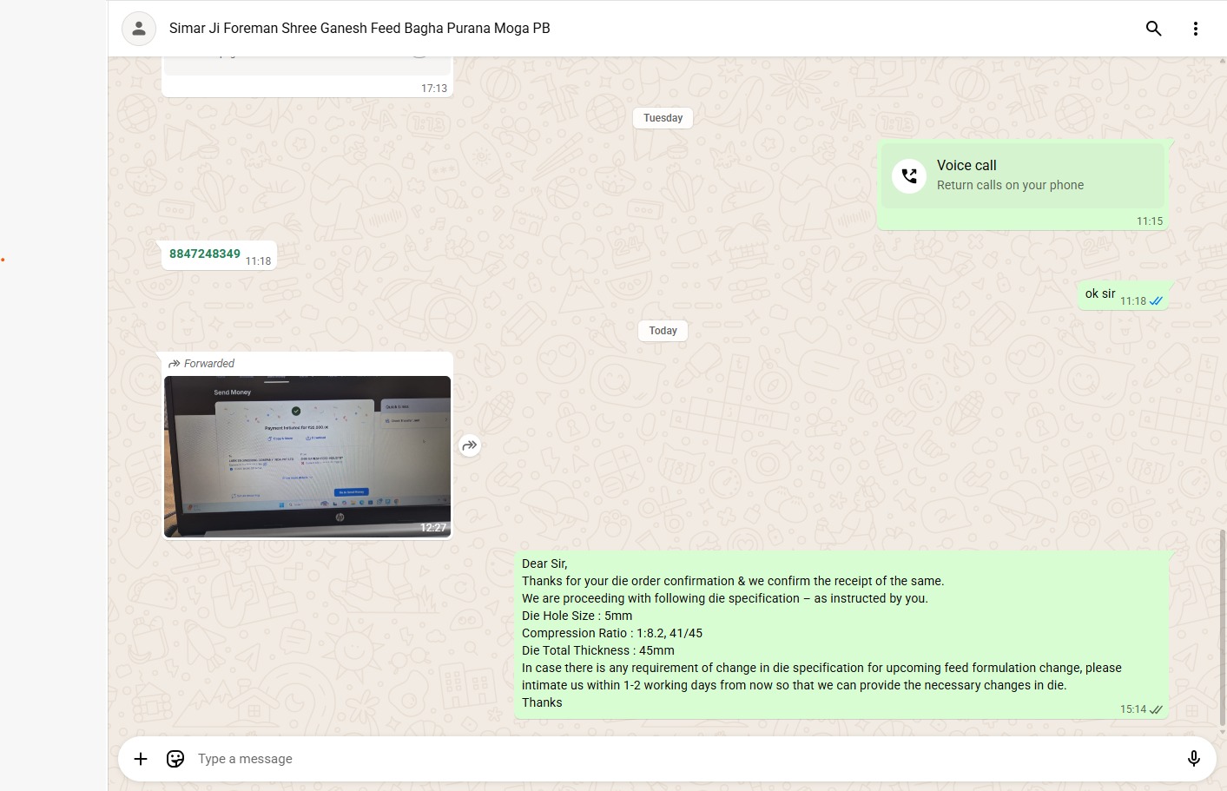Click the Forwarded label above the image

pos(208,364)
